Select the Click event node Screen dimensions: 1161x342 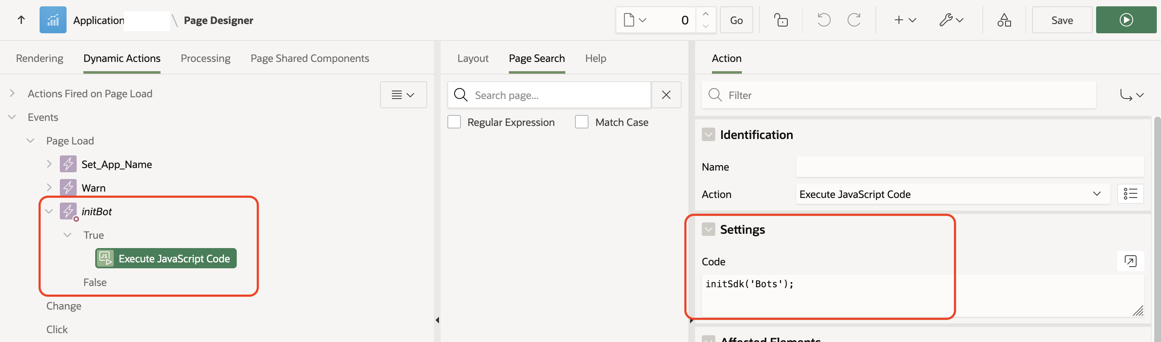tap(57, 329)
